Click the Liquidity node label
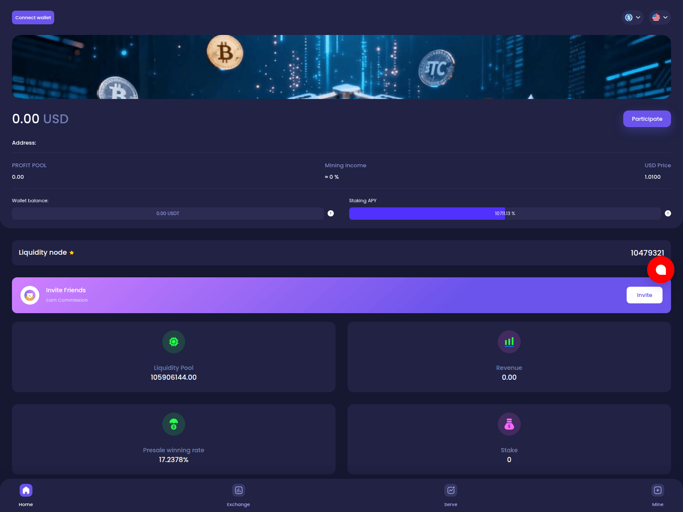Screen dimensions: 683x512 point(43,253)
